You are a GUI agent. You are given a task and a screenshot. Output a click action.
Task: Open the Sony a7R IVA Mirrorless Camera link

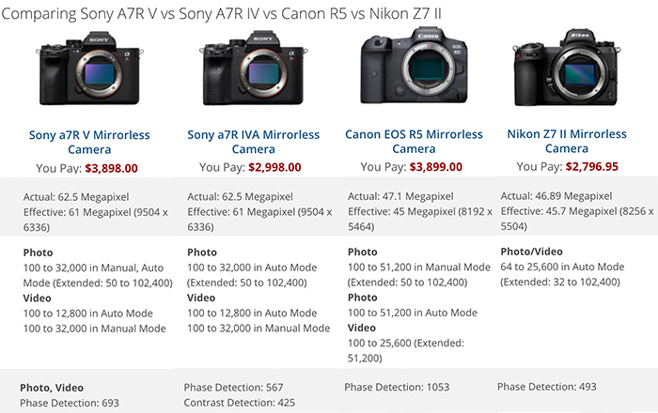[x=254, y=142]
